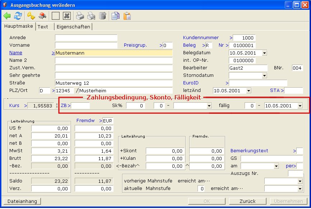
Task: Click the green back arrow icon
Action: (x=7, y=16)
